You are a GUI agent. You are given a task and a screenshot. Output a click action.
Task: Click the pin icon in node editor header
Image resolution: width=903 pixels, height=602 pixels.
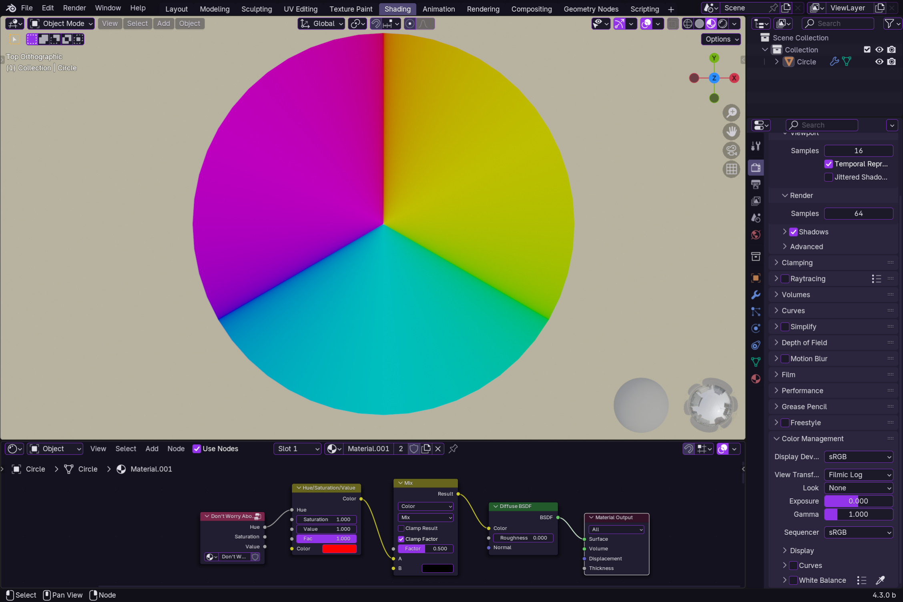click(x=453, y=449)
